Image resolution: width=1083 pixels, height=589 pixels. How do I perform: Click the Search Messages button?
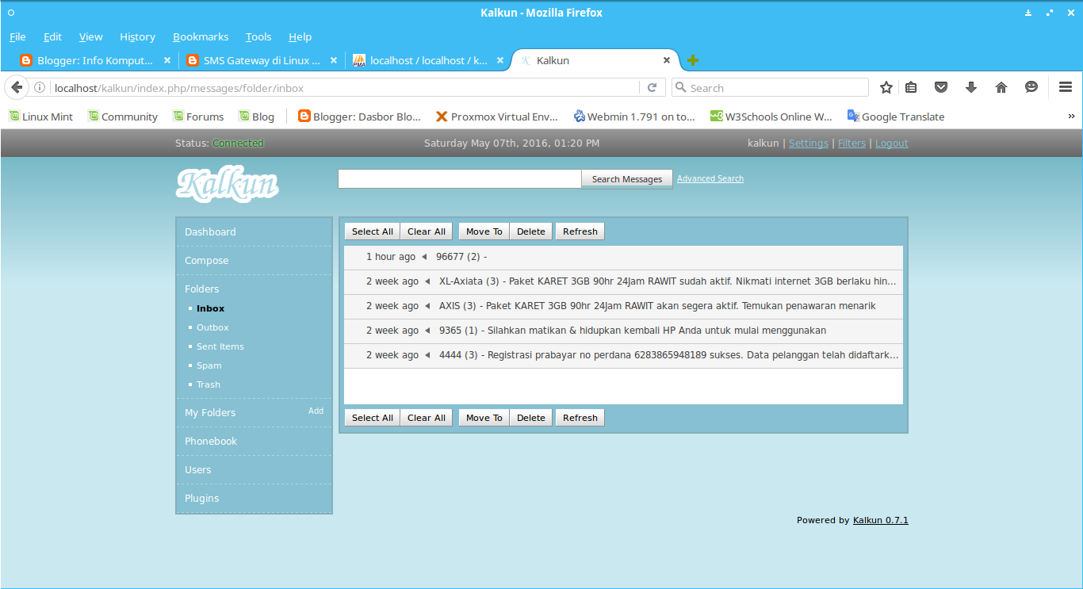627,179
